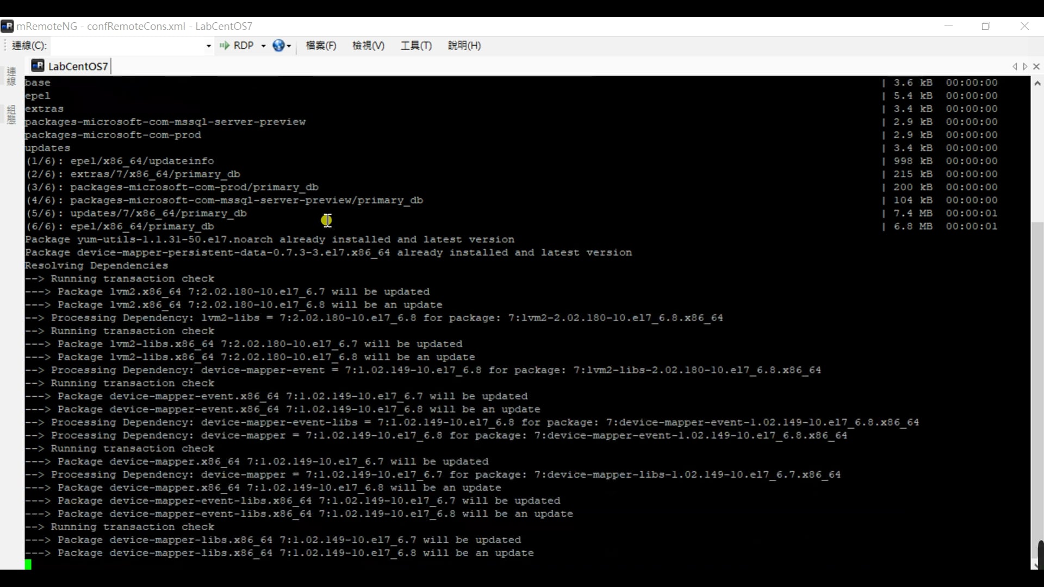This screenshot has width=1044, height=587.
Task: Open the 說明(H) menu
Action: coord(464,46)
